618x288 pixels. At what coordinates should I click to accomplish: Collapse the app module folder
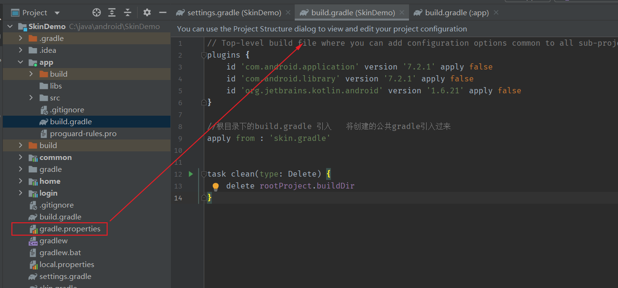coord(20,62)
